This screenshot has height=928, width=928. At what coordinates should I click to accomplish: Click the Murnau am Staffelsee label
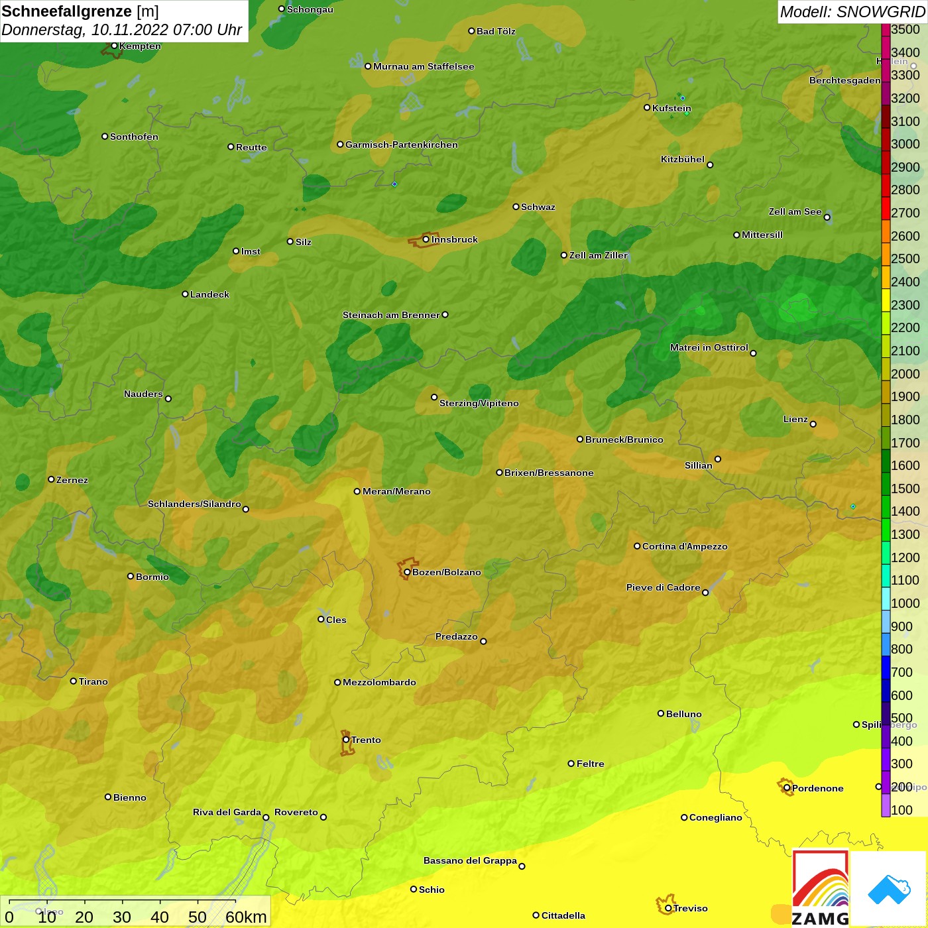[x=424, y=66]
